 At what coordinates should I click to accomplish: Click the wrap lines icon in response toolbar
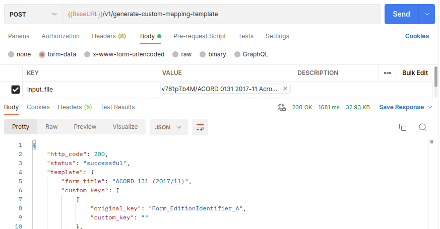tap(200, 127)
